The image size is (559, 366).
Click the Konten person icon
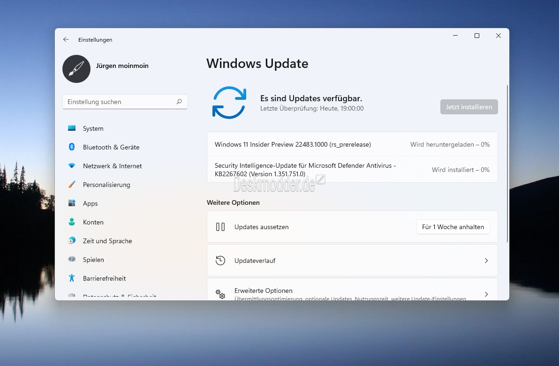(72, 222)
